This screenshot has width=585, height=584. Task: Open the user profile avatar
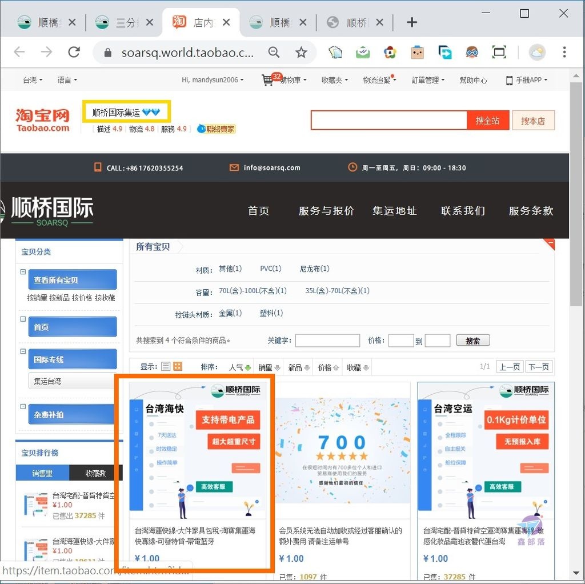click(x=537, y=52)
